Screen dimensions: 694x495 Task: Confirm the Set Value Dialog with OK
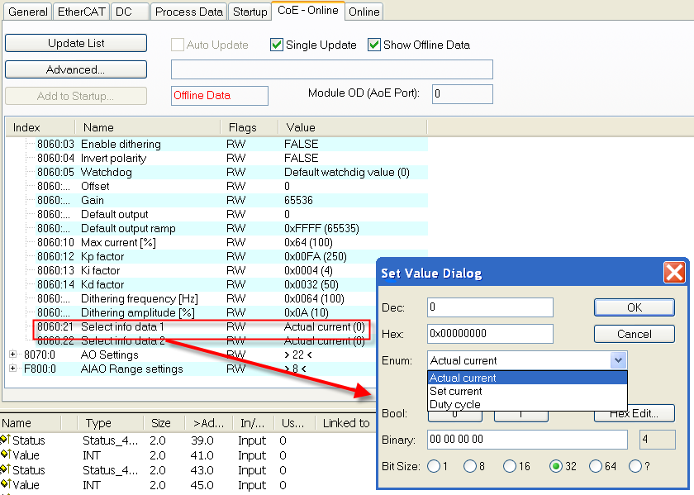[x=635, y=307]
